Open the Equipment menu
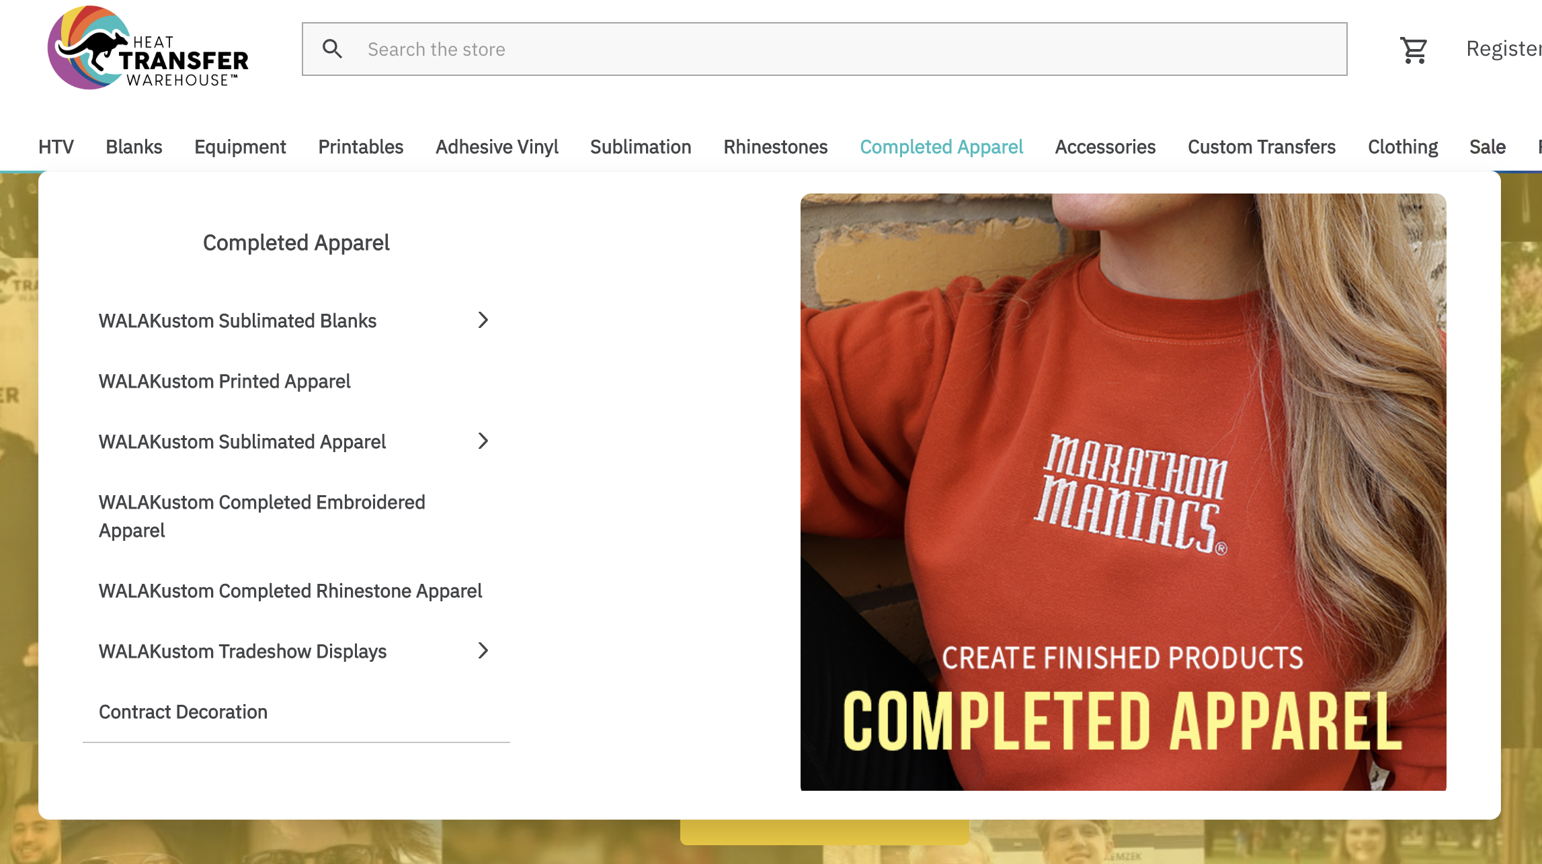1542x864 pixels. 240,146
